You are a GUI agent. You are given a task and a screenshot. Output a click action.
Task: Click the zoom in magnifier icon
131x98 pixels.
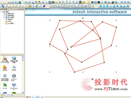pos(60,2)
